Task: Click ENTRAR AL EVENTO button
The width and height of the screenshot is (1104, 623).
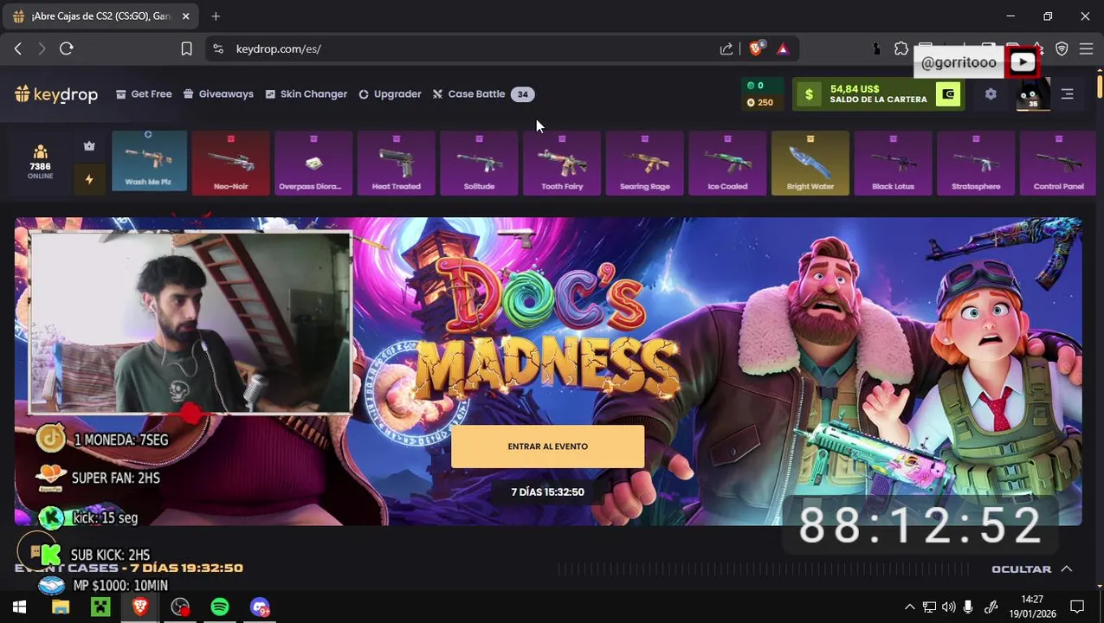Action: point(547,446)
